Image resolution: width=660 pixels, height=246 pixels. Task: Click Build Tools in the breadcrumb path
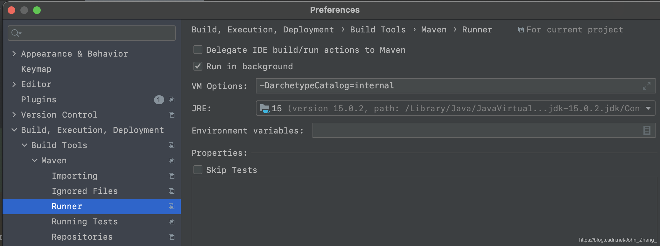point(378,30)
